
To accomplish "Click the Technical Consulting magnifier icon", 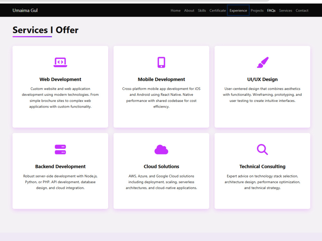I will click(x=262, y=149).
